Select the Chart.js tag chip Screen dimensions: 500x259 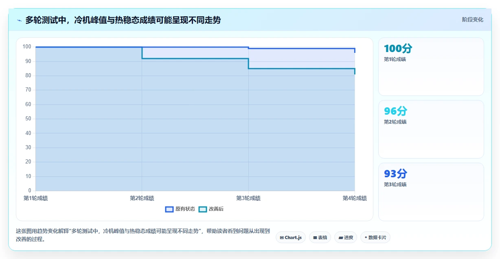pyautogui.click(x=291, y=237)
